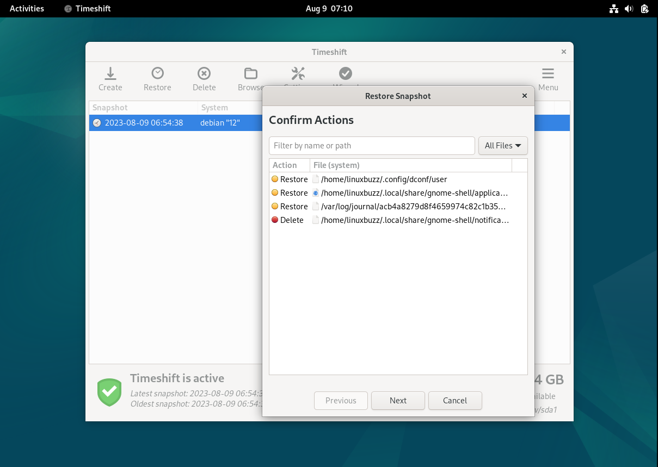Open Activities overview
The height and width of the screenshot is (467, 658).
coord(27,9)
